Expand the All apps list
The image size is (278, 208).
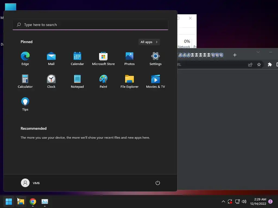tap(149, 42)
